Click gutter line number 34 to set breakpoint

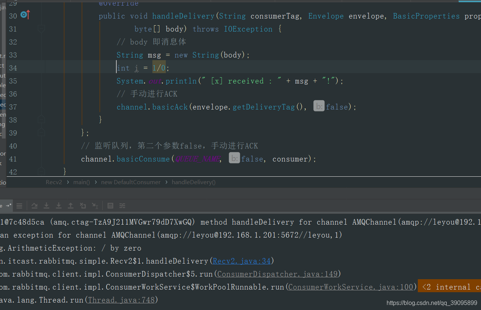[13, 68]
